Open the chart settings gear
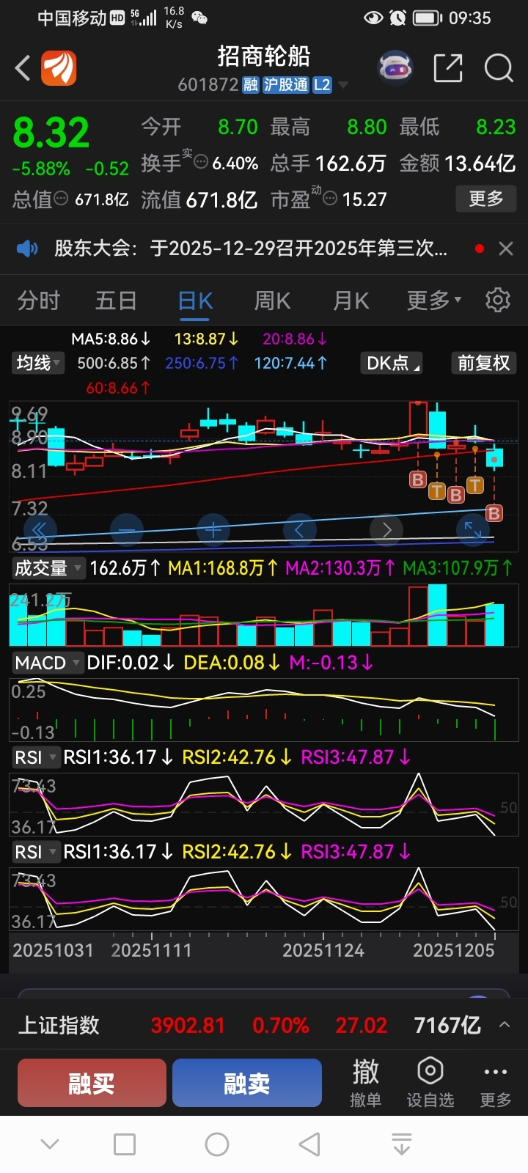Viewport: 528px width, 1173px height. (x=498, y=301)
